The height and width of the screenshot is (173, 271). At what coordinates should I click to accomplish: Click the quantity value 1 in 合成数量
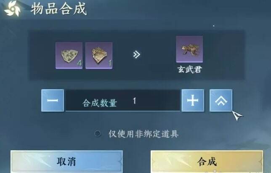click(x=135, y=101)
